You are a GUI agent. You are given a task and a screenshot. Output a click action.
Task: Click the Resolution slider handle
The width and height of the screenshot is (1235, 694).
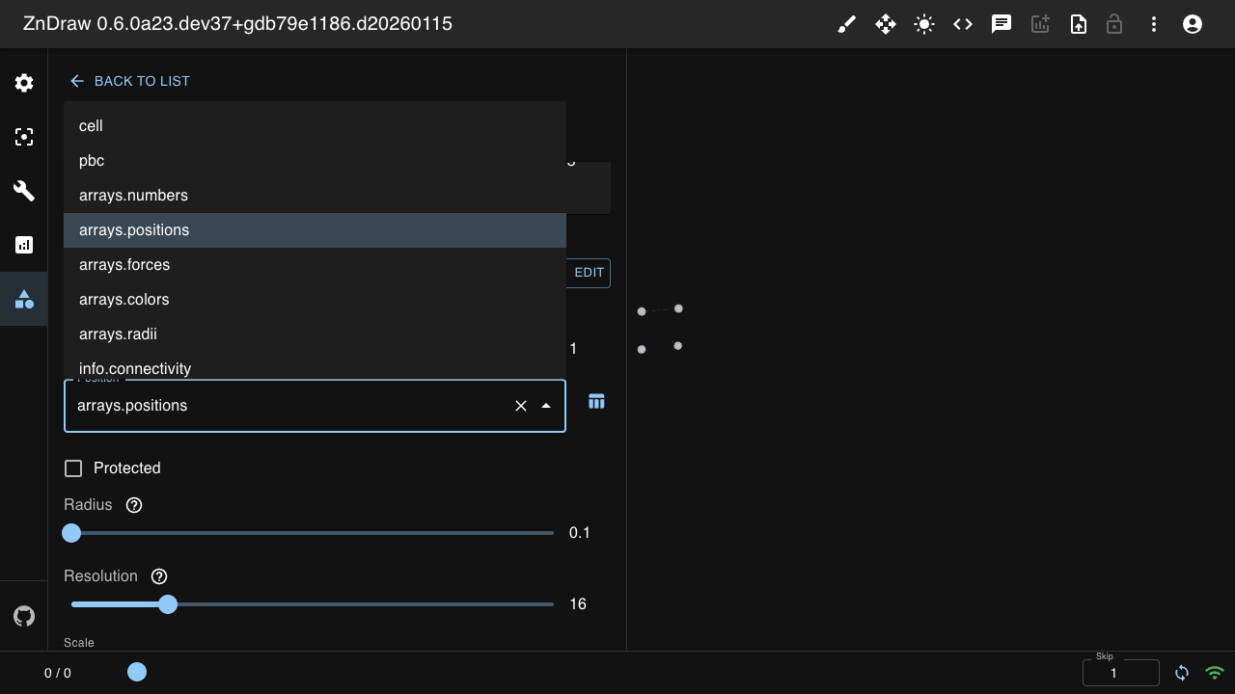pos(168,604)
